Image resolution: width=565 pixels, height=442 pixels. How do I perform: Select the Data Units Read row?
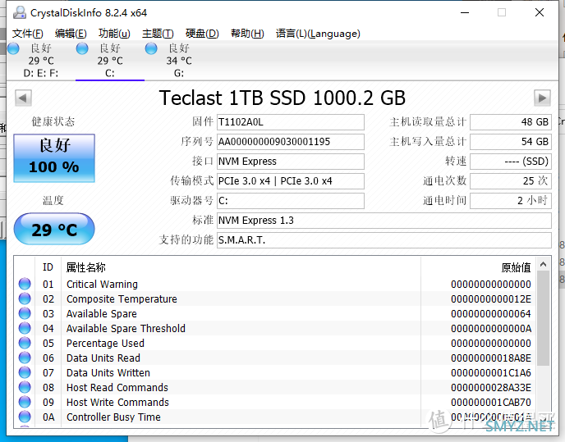pos(275,358)
